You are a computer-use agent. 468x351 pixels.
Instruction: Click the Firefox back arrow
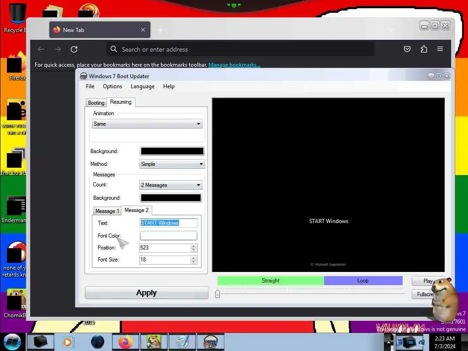[41, 49]
